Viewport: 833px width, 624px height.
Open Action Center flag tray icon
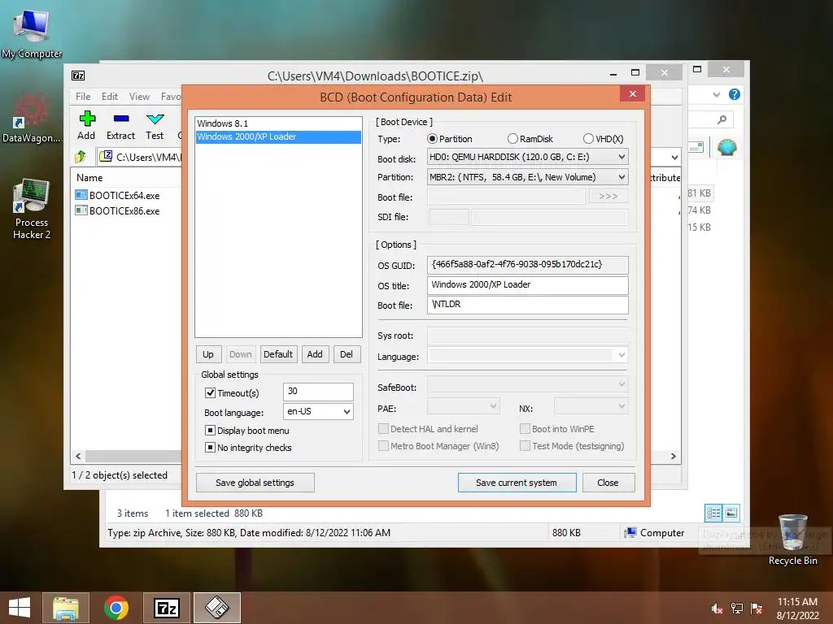coord(757,609)
